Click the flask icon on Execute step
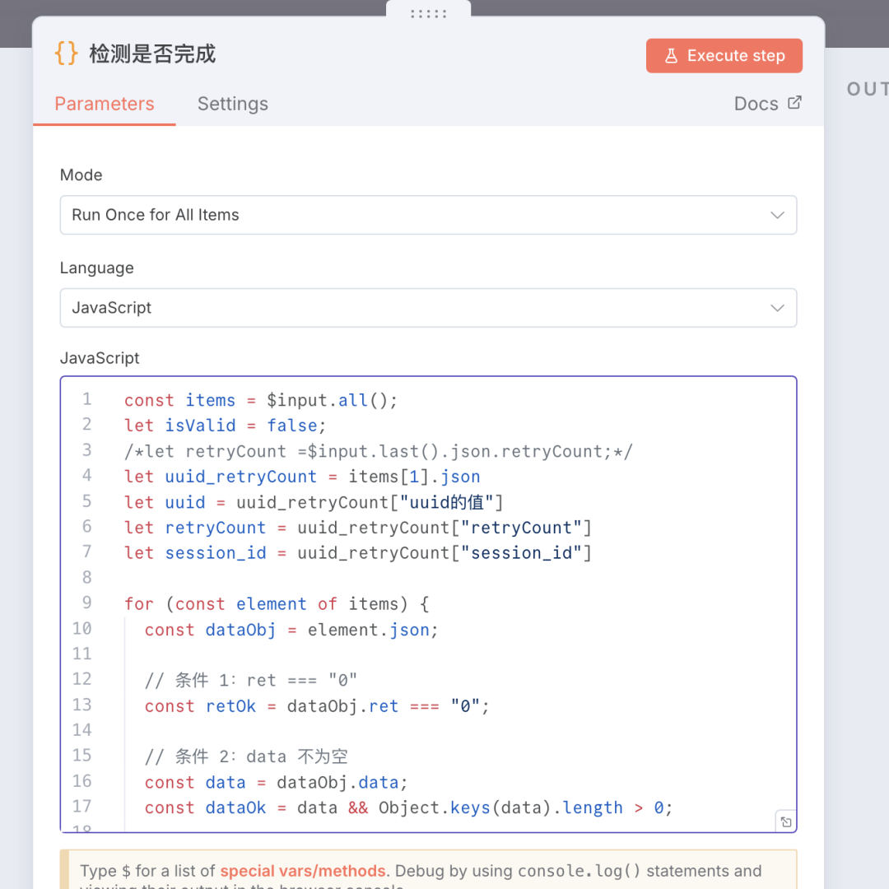The image size is (889, 889). 671,55
